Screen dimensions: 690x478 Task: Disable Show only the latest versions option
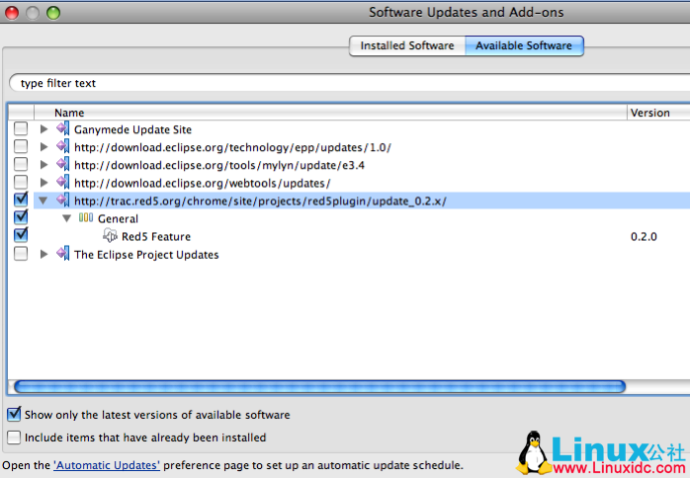point(14,414)
